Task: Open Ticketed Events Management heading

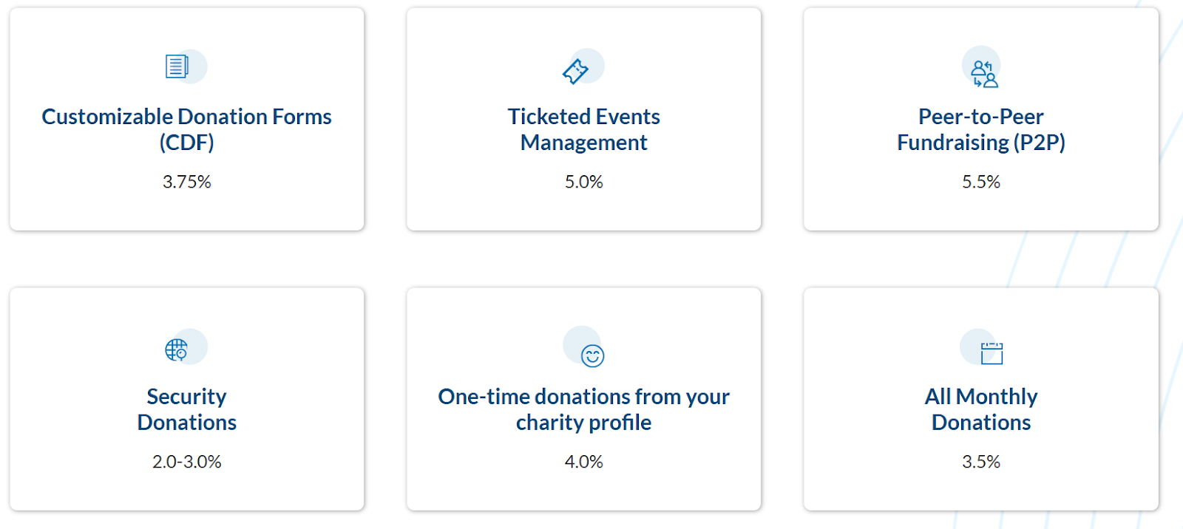Action: [x=583, y=129]
